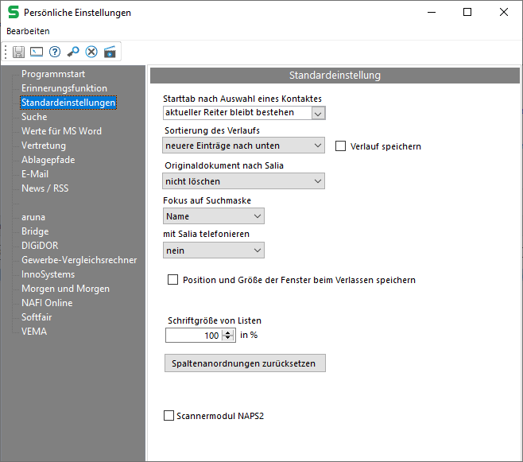Enable Scannermodul NAPS2 checkbox

point(169,415)
